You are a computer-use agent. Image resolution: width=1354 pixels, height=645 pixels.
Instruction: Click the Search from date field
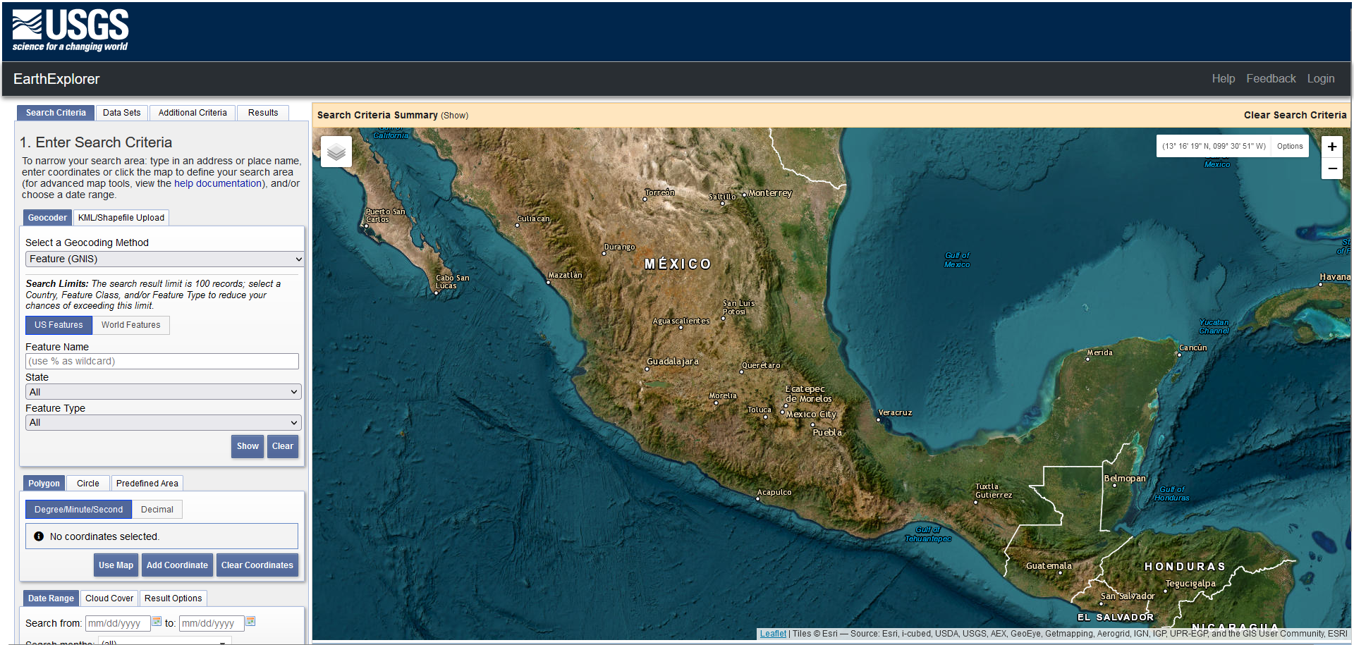pyautogui.click(x=118, y=623)
